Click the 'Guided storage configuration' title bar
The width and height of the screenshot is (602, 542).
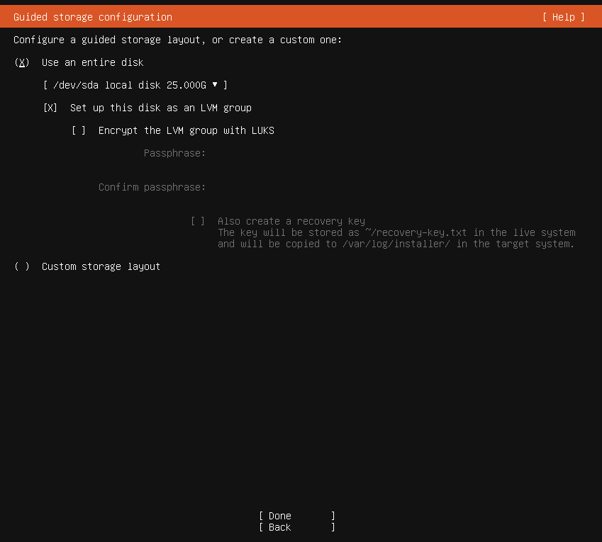click(x=93, y=17)
